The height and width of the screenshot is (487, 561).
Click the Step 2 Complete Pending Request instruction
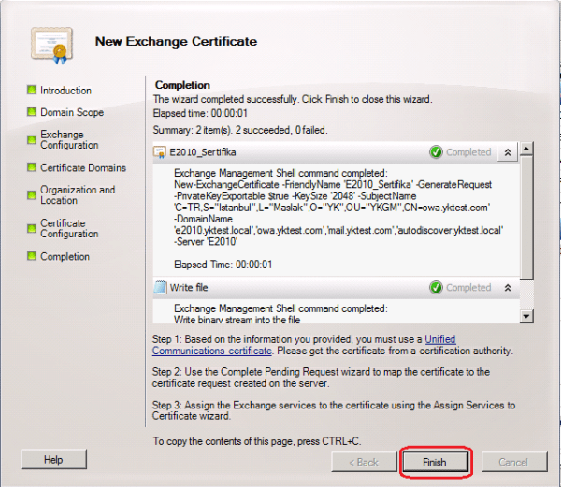pos(321,378)
